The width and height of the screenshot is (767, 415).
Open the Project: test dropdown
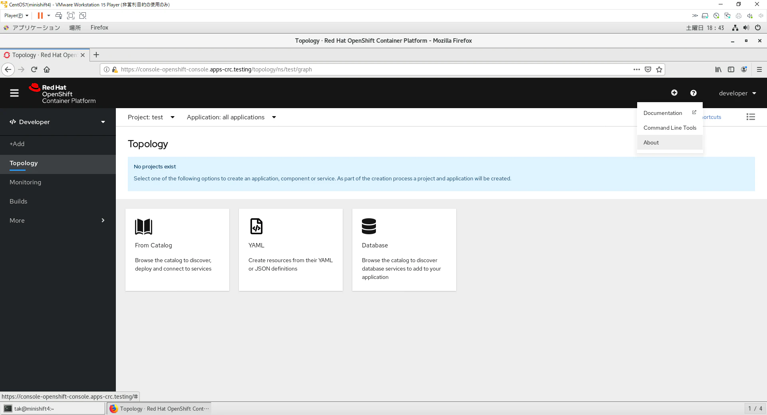tap(151, 117)
